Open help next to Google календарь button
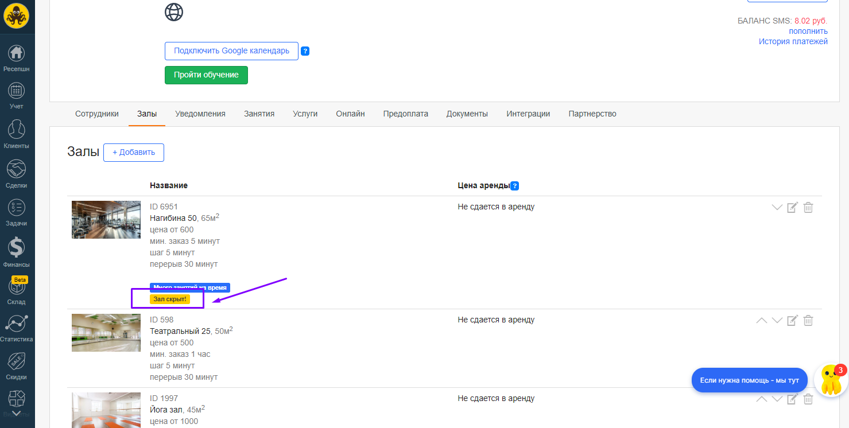The height and width of the screenshot is (428, 849). [x=305, y=51]
